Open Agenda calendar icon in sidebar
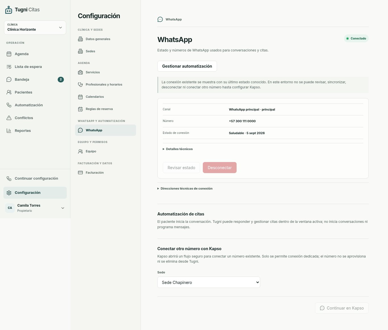388x330 pixels. pos(9,54)
